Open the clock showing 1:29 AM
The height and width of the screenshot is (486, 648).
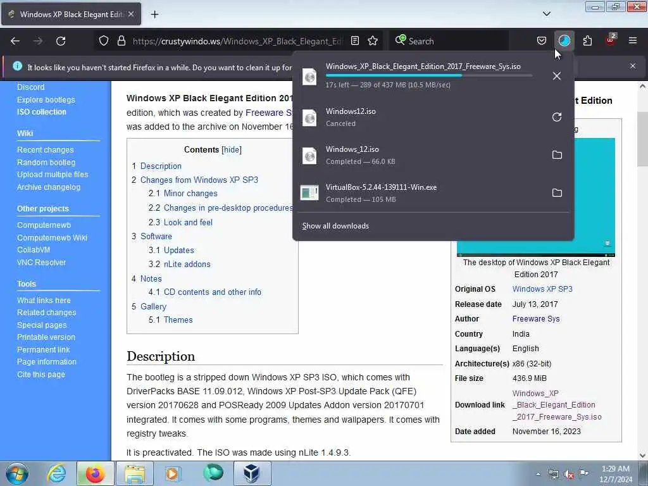click(x=615, y=474)
